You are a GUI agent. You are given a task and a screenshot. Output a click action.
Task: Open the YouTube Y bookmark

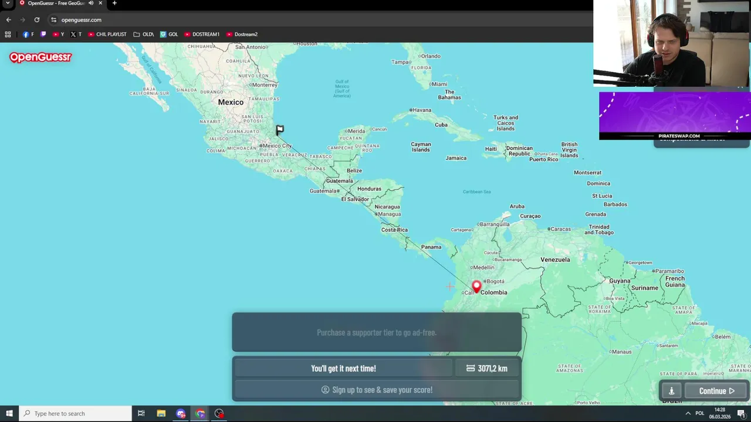tap(58, 34)
